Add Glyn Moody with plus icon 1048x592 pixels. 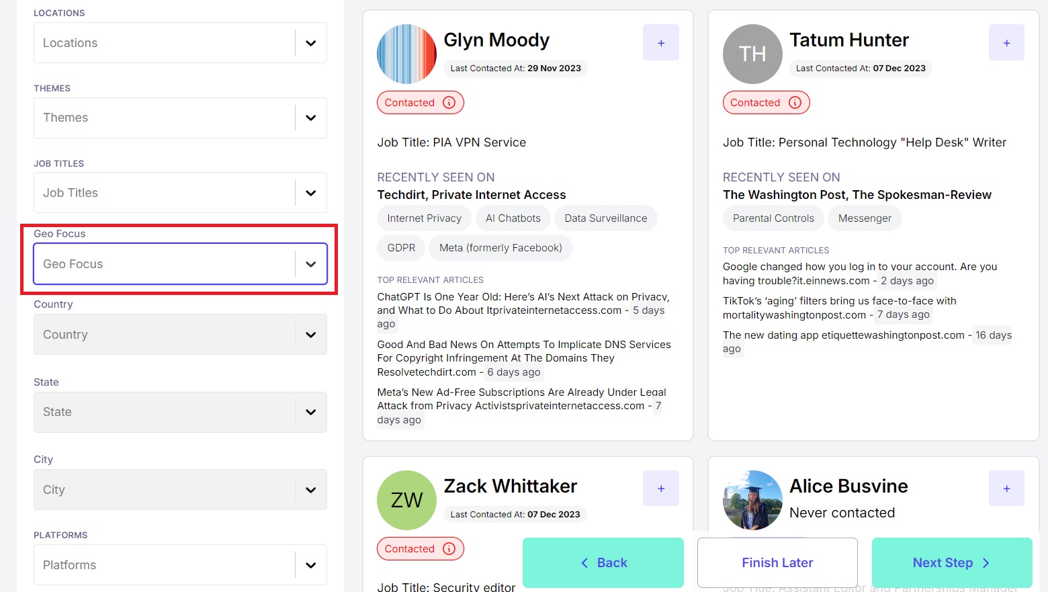(x=661, y=42)
